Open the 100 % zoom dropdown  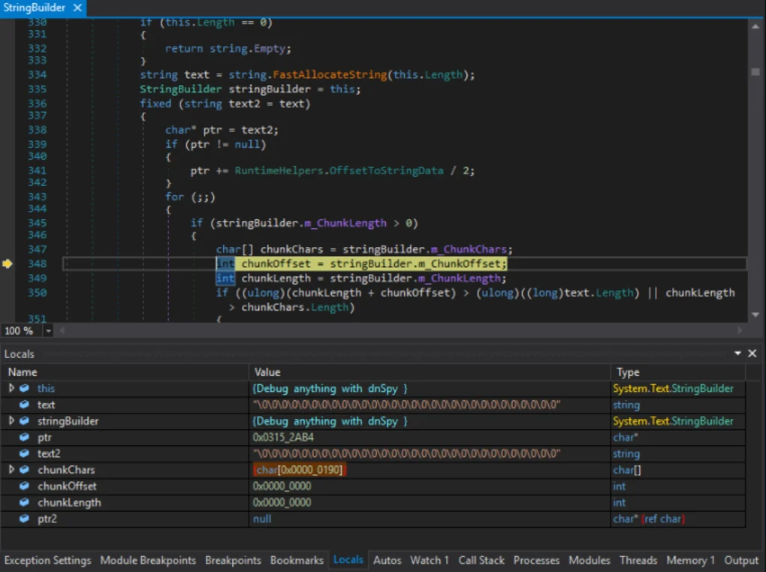click(x=49, y=331)
